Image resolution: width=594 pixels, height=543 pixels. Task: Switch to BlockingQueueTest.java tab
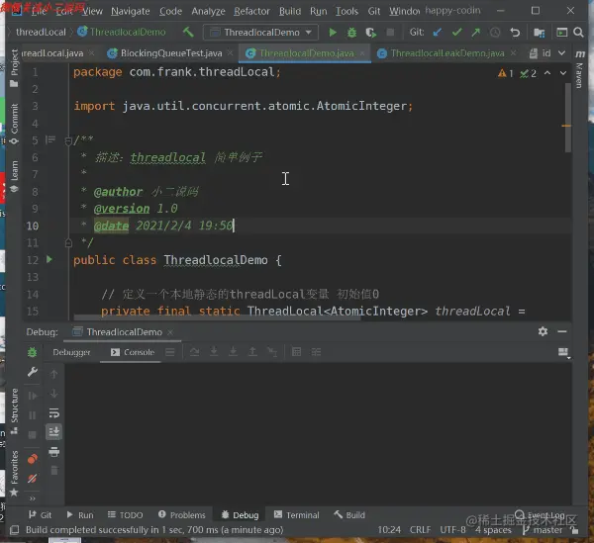point(171,53)
